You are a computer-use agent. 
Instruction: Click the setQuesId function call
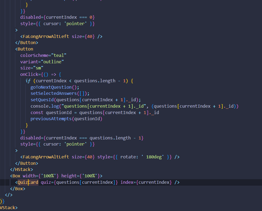coord(42,100)
